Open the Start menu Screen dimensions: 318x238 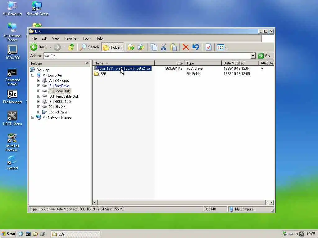(x=8, y=234)
